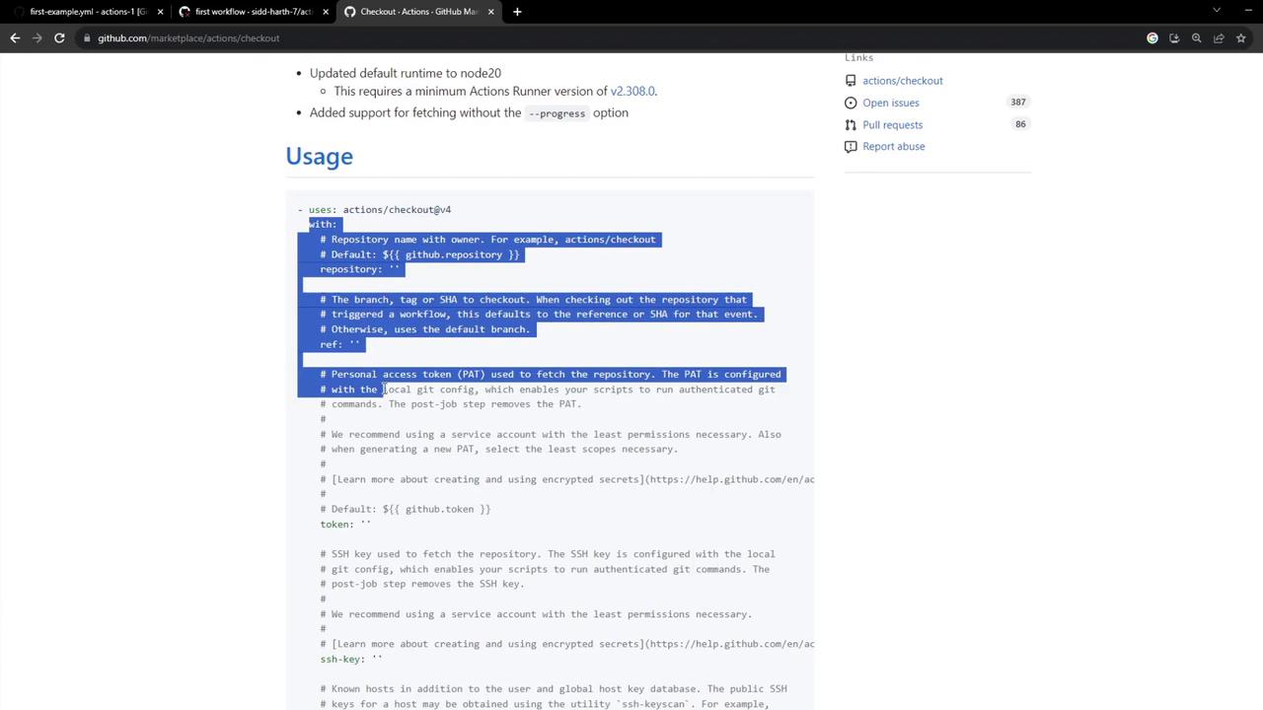This screenshot has width=1263, height=710.
Task: Click the Report abuse link
Action: [894, 147]
